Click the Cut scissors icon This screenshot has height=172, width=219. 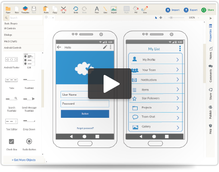click(63, 8)
